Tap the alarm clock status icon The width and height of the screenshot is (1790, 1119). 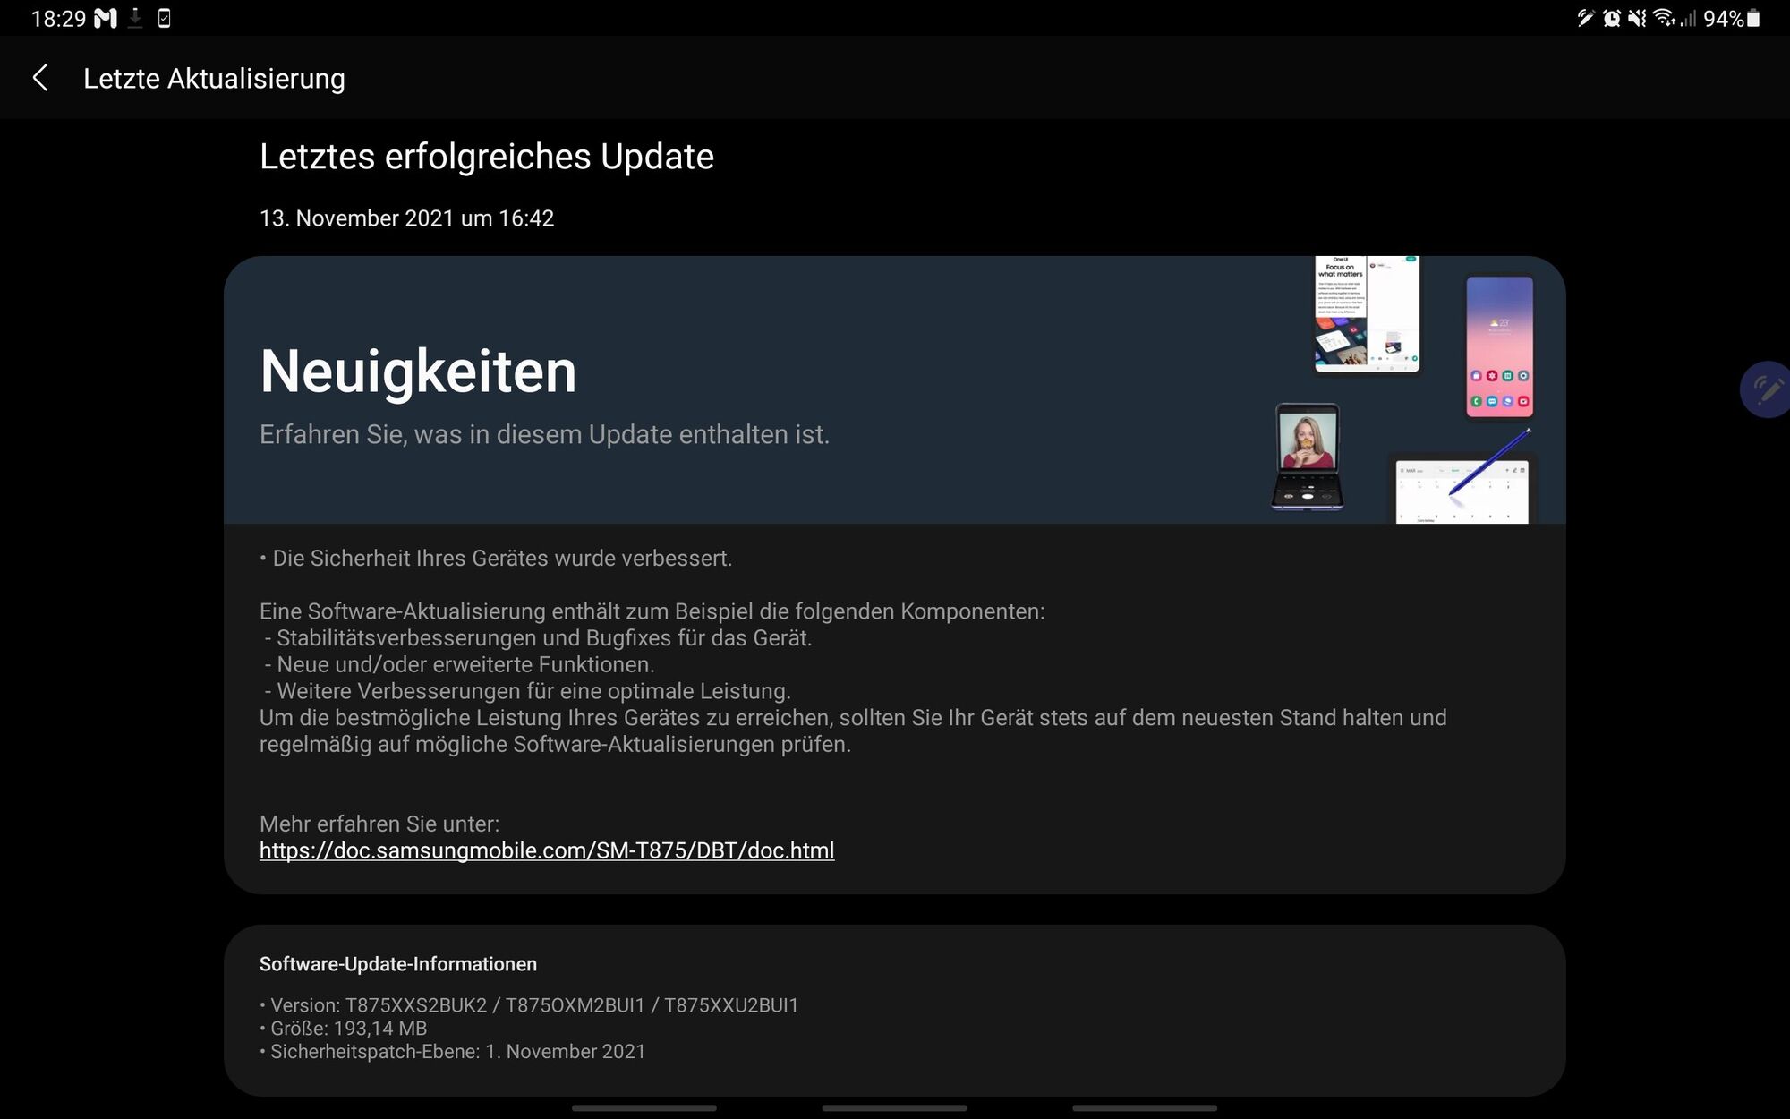[x=1612, y=19]
